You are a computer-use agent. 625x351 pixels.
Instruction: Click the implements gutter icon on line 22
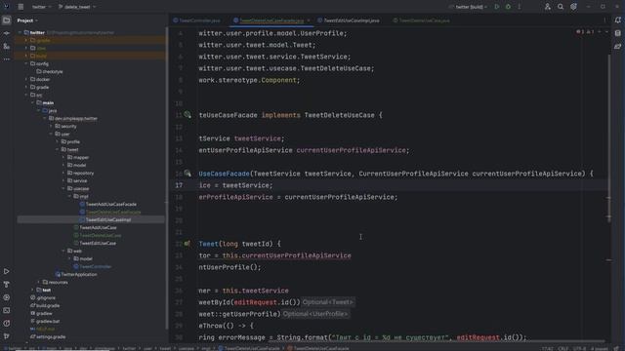click(x=187, y=244)
